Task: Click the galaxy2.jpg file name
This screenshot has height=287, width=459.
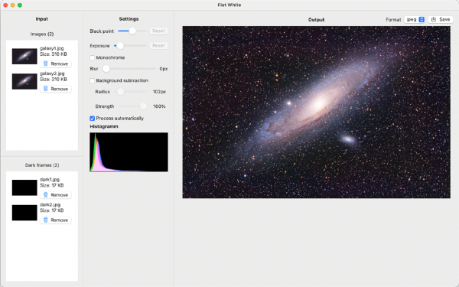Action: [52, 73]
